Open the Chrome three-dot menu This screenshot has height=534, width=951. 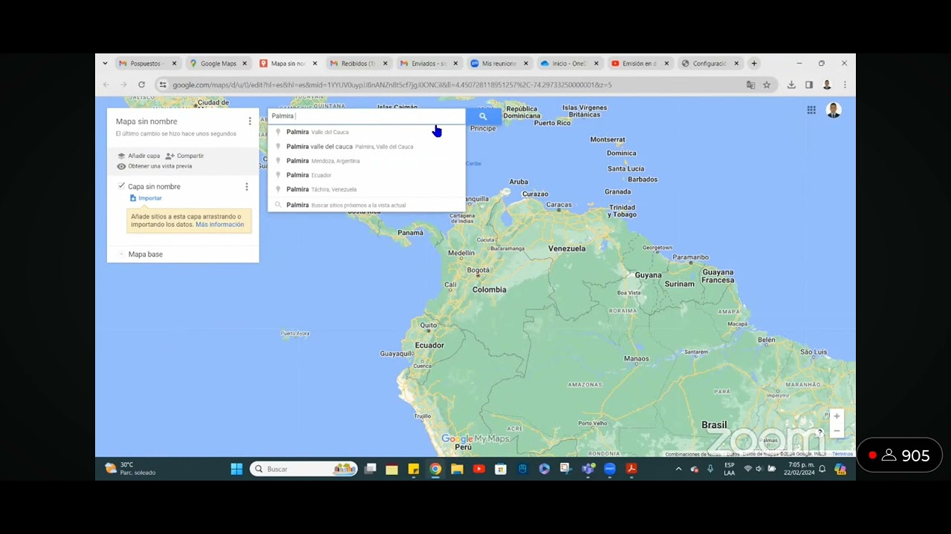(845, 85)
